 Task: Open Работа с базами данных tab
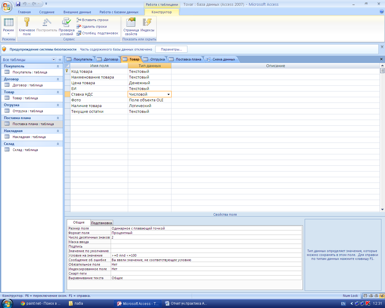click(x=119, y=12)
